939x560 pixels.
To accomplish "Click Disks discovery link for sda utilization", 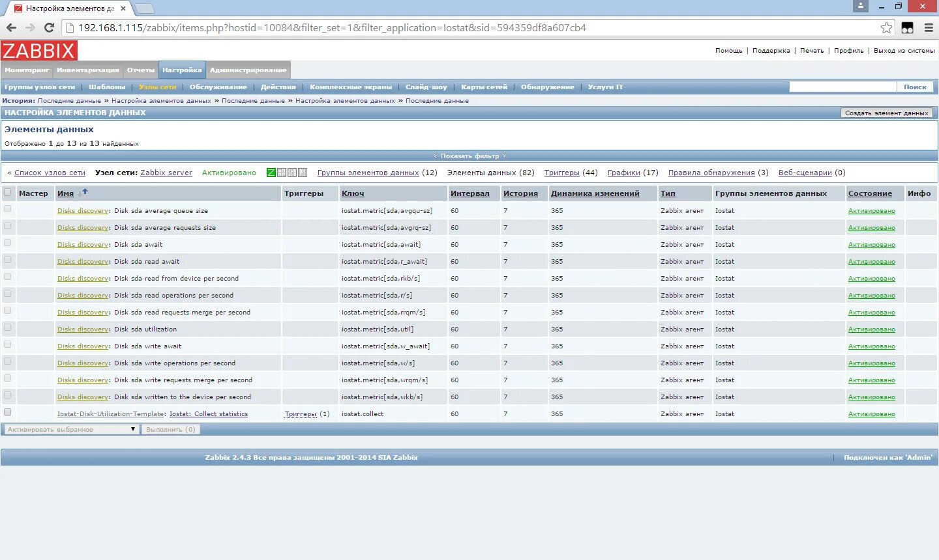I will click(83, 329).
